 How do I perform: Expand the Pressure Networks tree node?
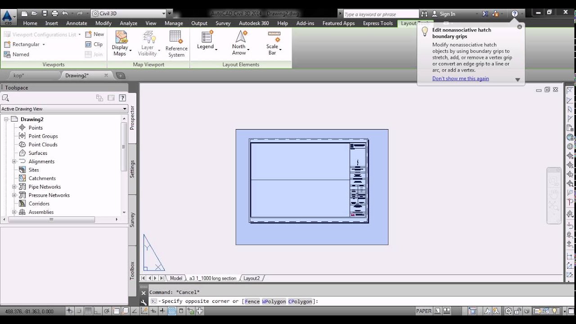tap(14, 195)
